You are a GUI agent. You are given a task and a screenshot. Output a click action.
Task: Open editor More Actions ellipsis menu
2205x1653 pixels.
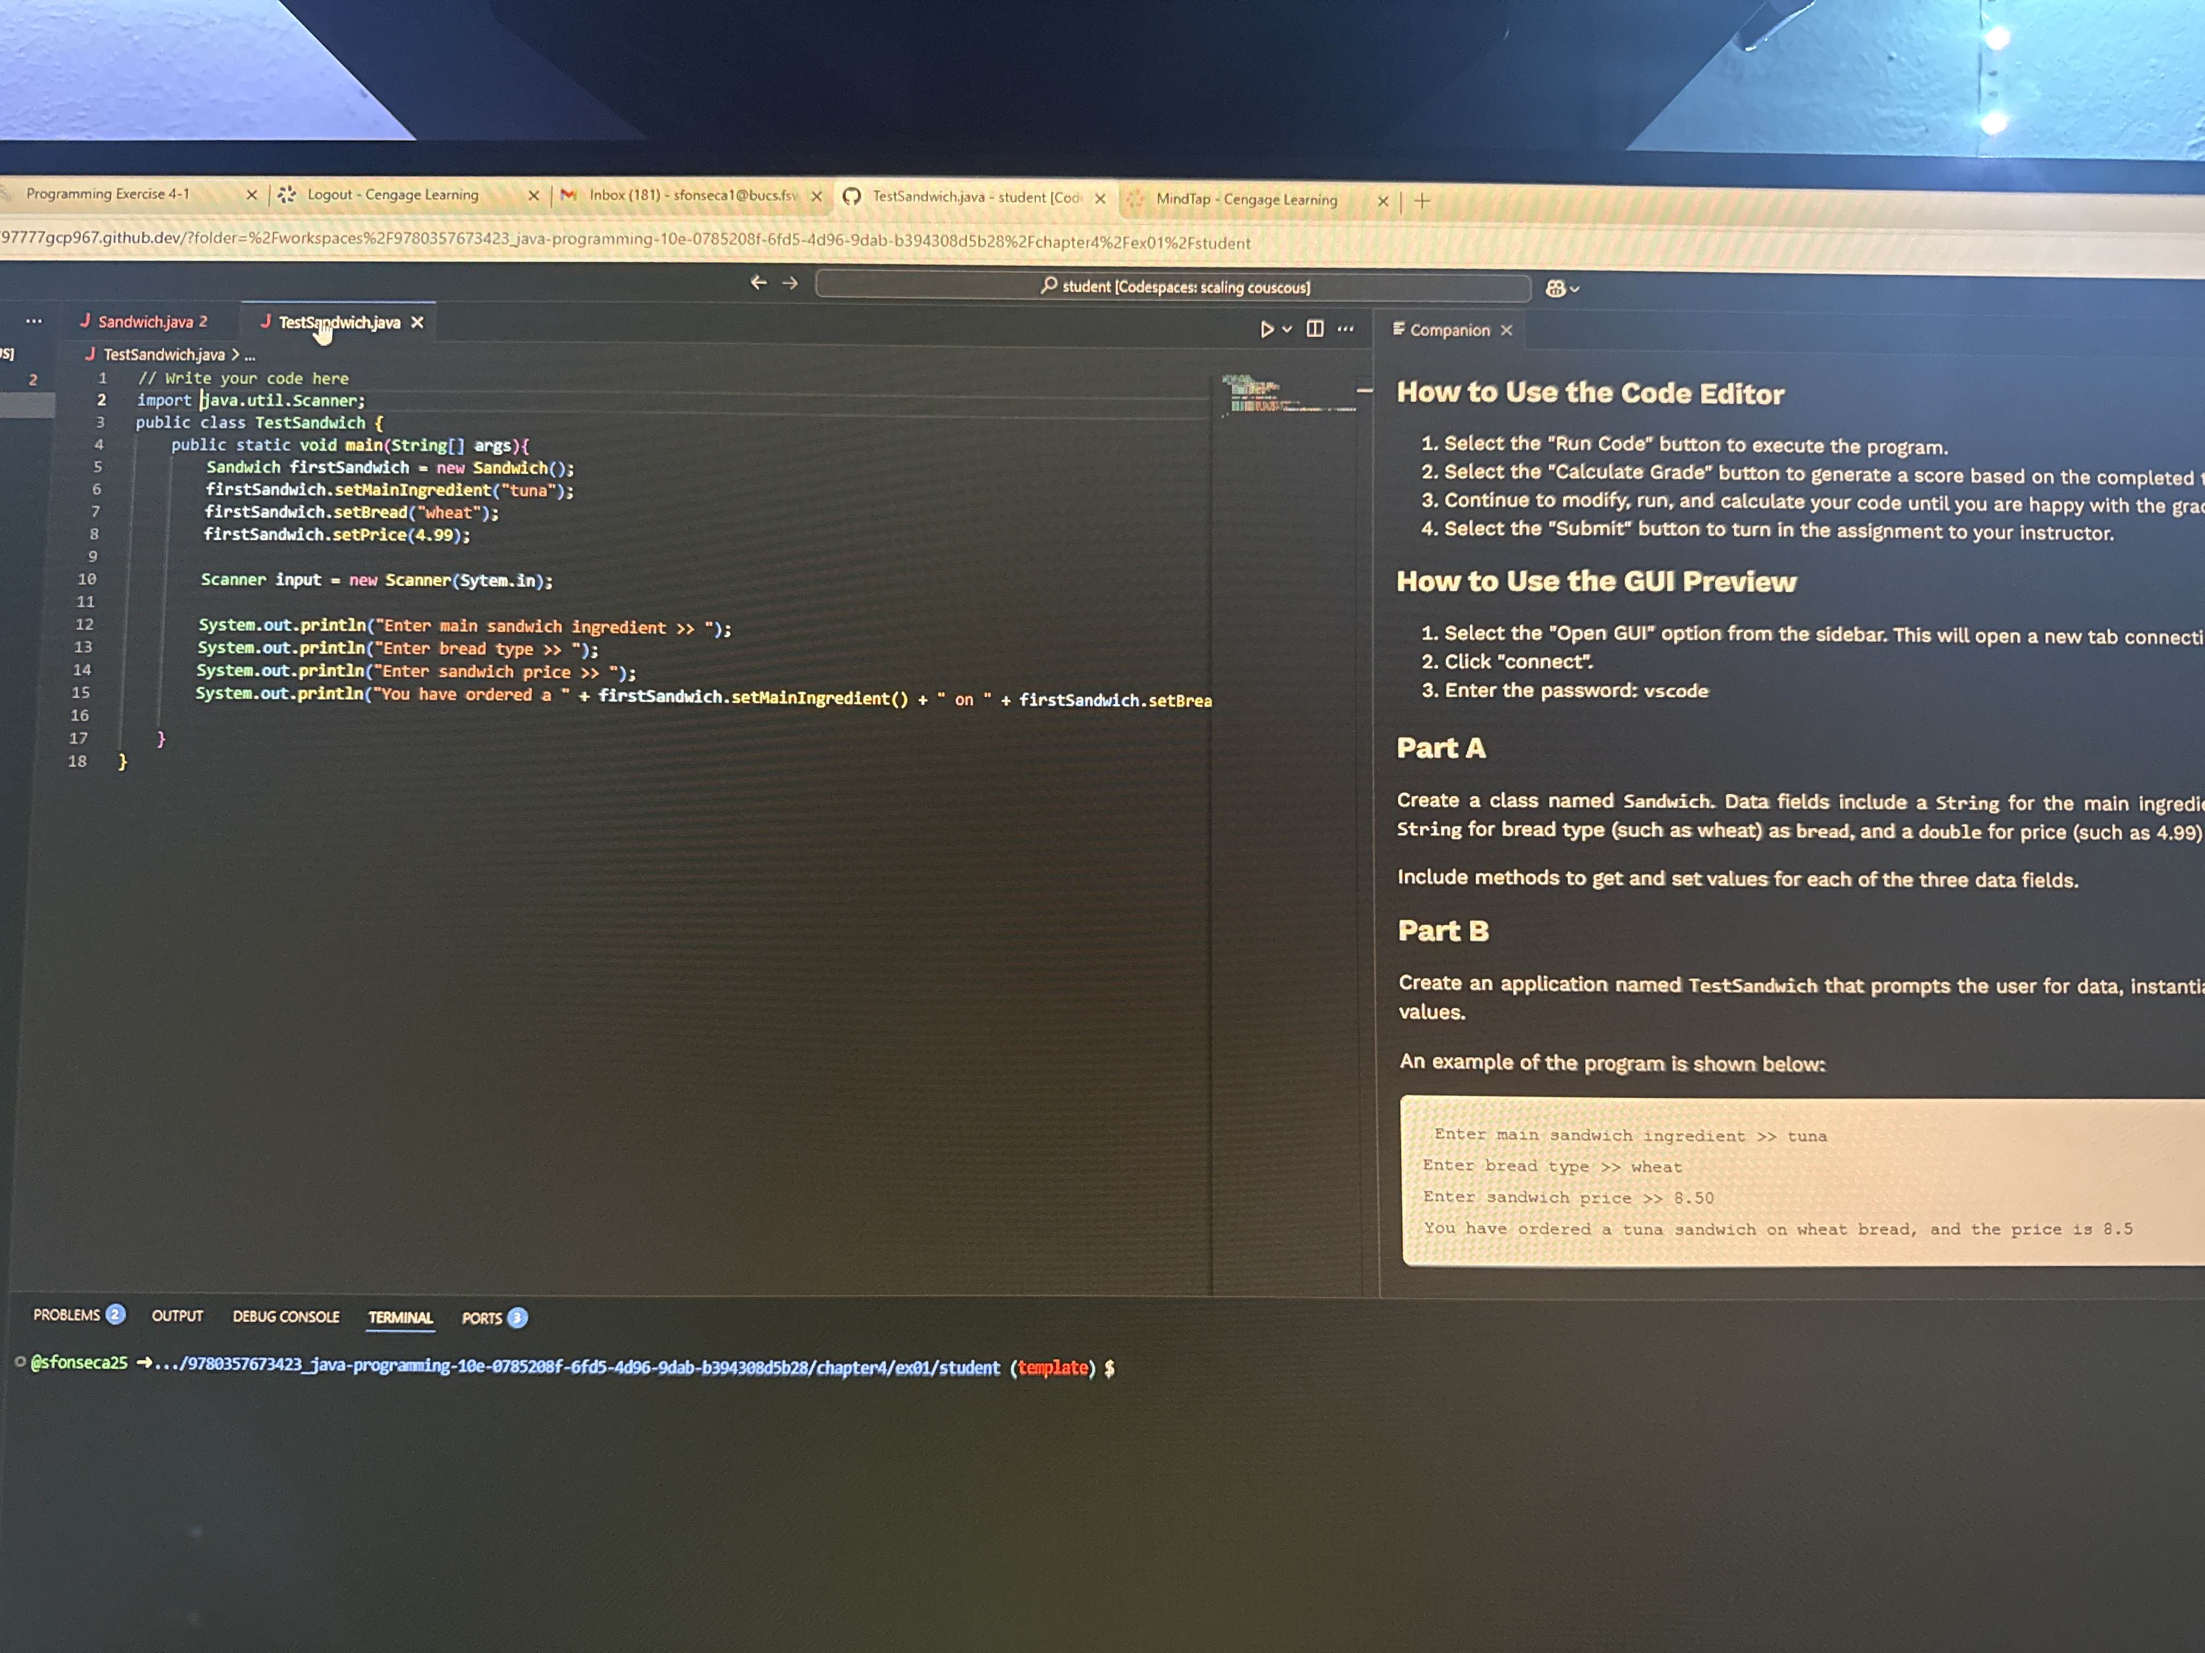tap(1346, 329)
